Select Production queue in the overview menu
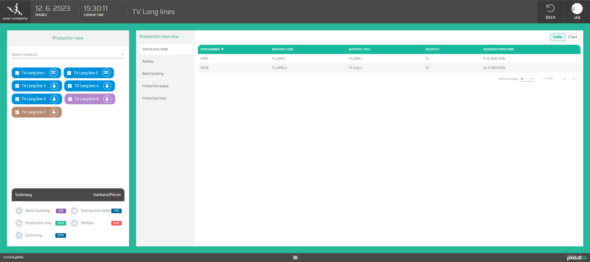 [155, 86]
